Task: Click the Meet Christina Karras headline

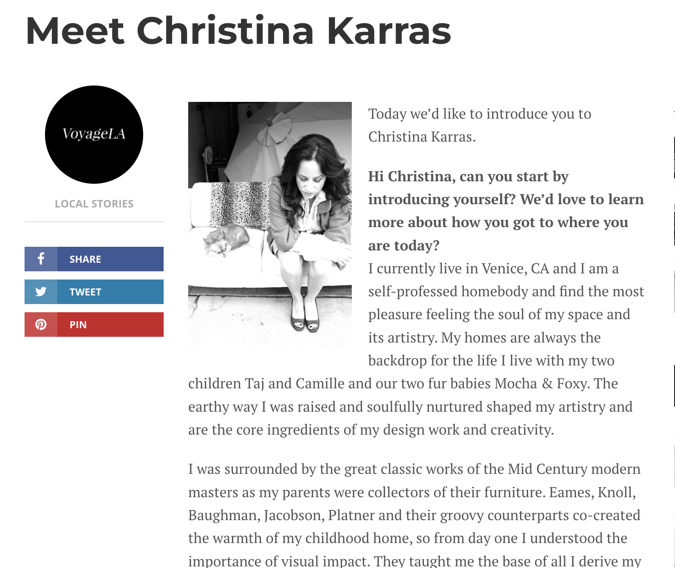Action: tap(238, 31)
